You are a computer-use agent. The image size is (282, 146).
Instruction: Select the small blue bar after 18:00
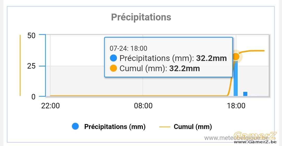tap(245, 94)
